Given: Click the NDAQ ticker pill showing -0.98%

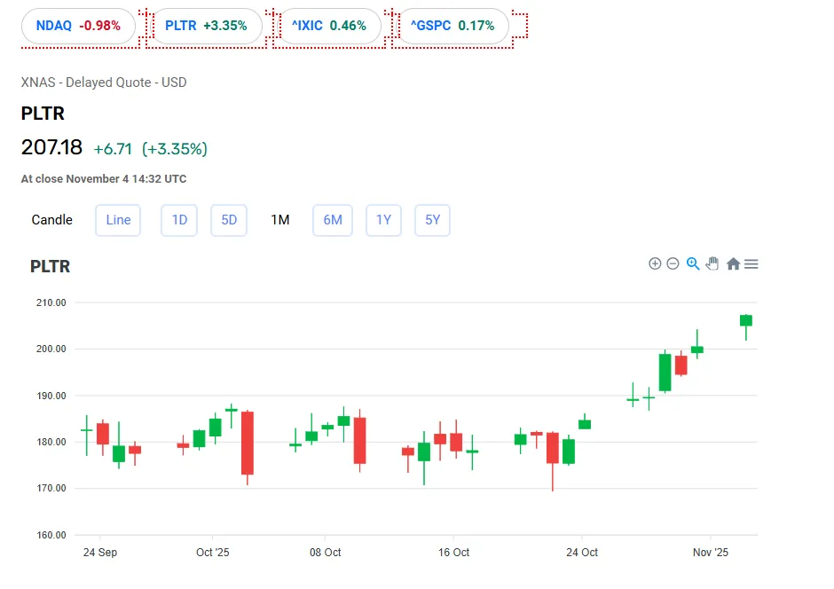Looking at the screenshot, I should (x=77, y=26).
